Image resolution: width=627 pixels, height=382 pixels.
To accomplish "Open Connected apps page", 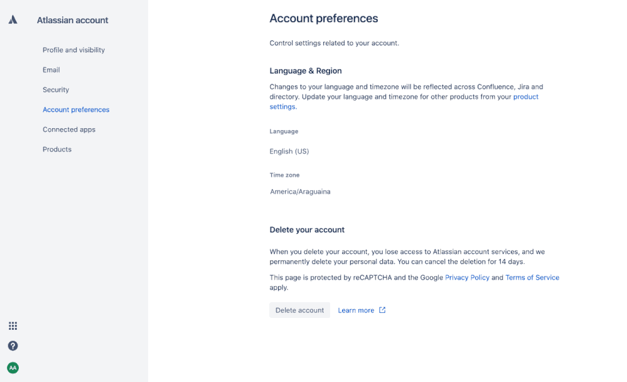I will (x=69, y=129).
